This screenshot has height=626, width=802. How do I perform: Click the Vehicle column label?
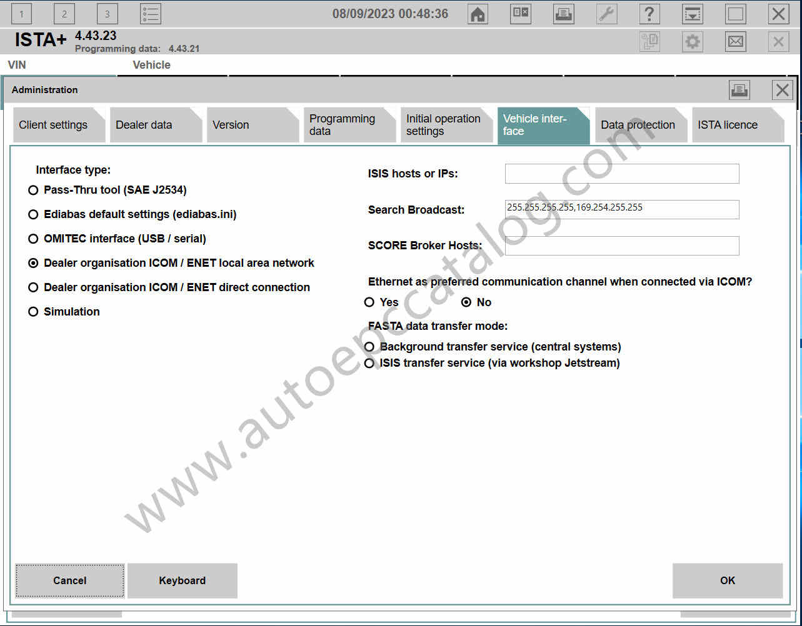click(151, 65)
